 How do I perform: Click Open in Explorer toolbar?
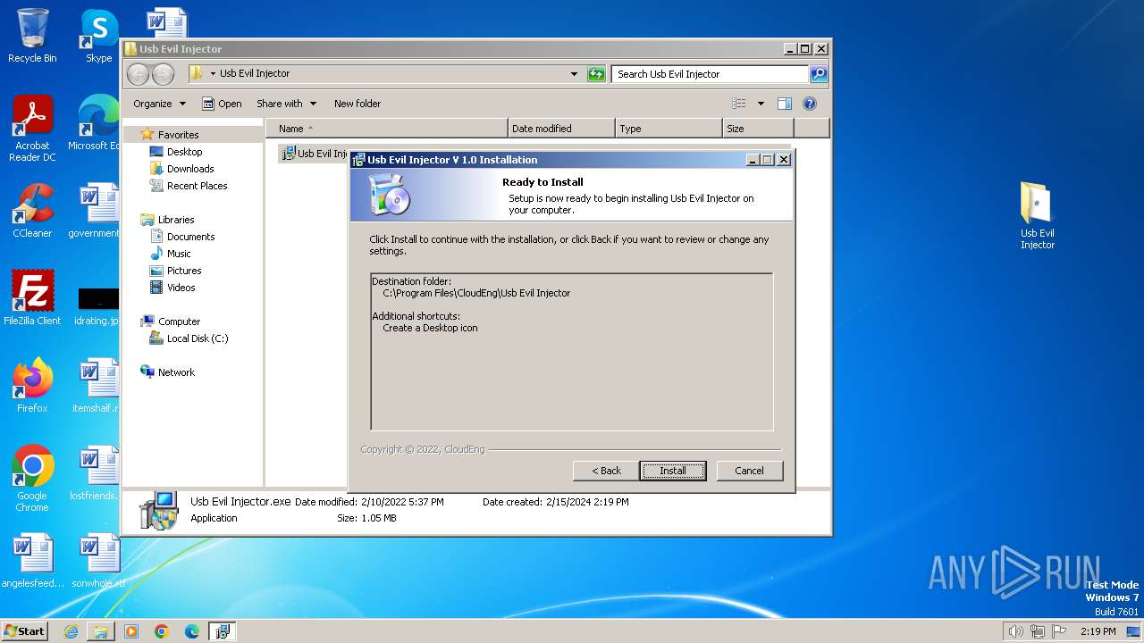tap(222, 104)
